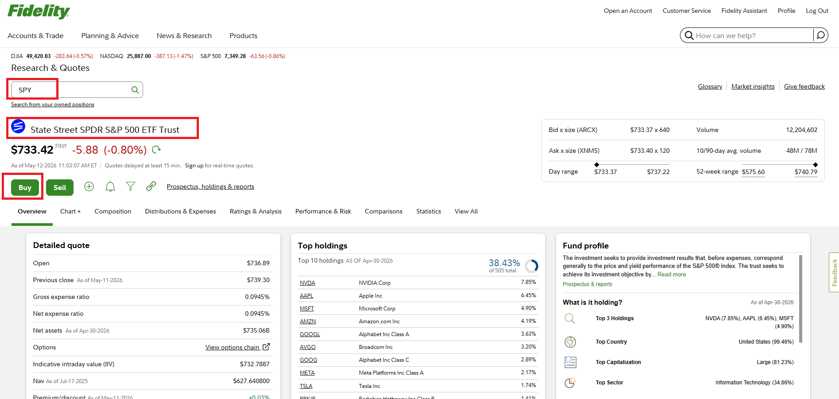Click the Top 3 Holdings magnifier icon
Screen dimensions: 839x399
[570, 318]
